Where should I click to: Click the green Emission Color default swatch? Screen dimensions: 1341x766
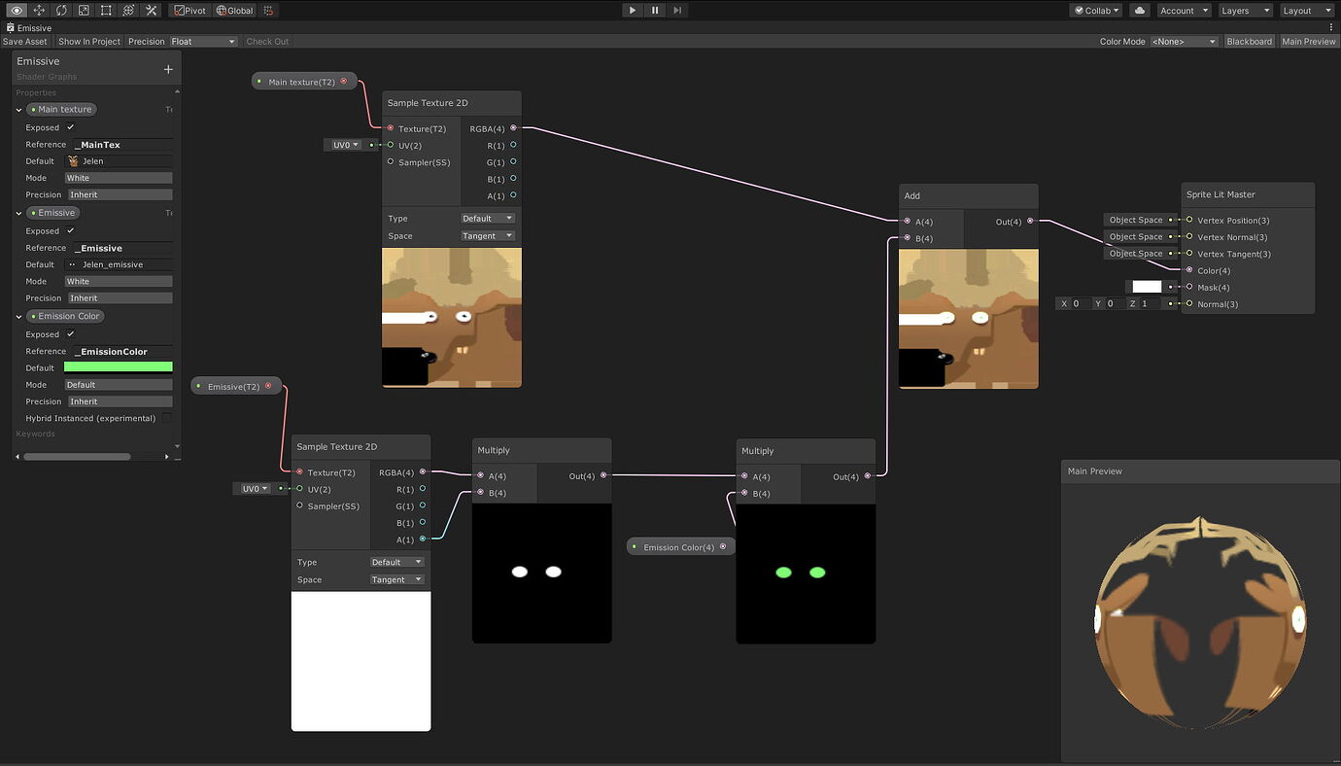pyautogui.click(x=119, y=367)
